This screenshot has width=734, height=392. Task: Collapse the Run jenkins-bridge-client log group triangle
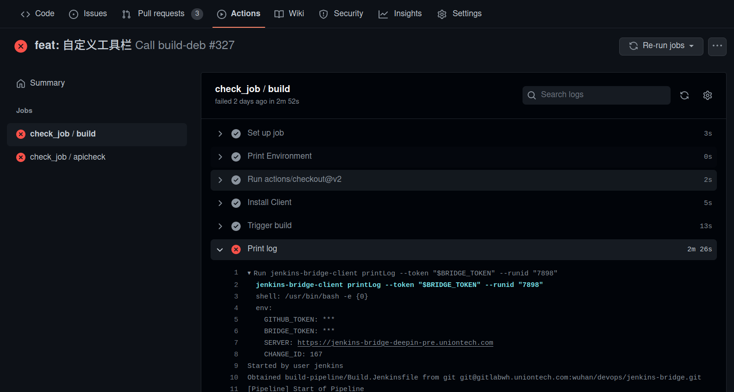(249, 273)
